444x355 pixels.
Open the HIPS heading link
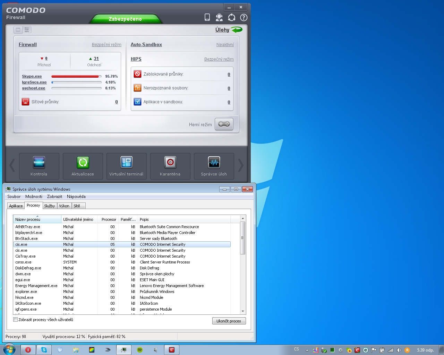[x=136, y=59]
